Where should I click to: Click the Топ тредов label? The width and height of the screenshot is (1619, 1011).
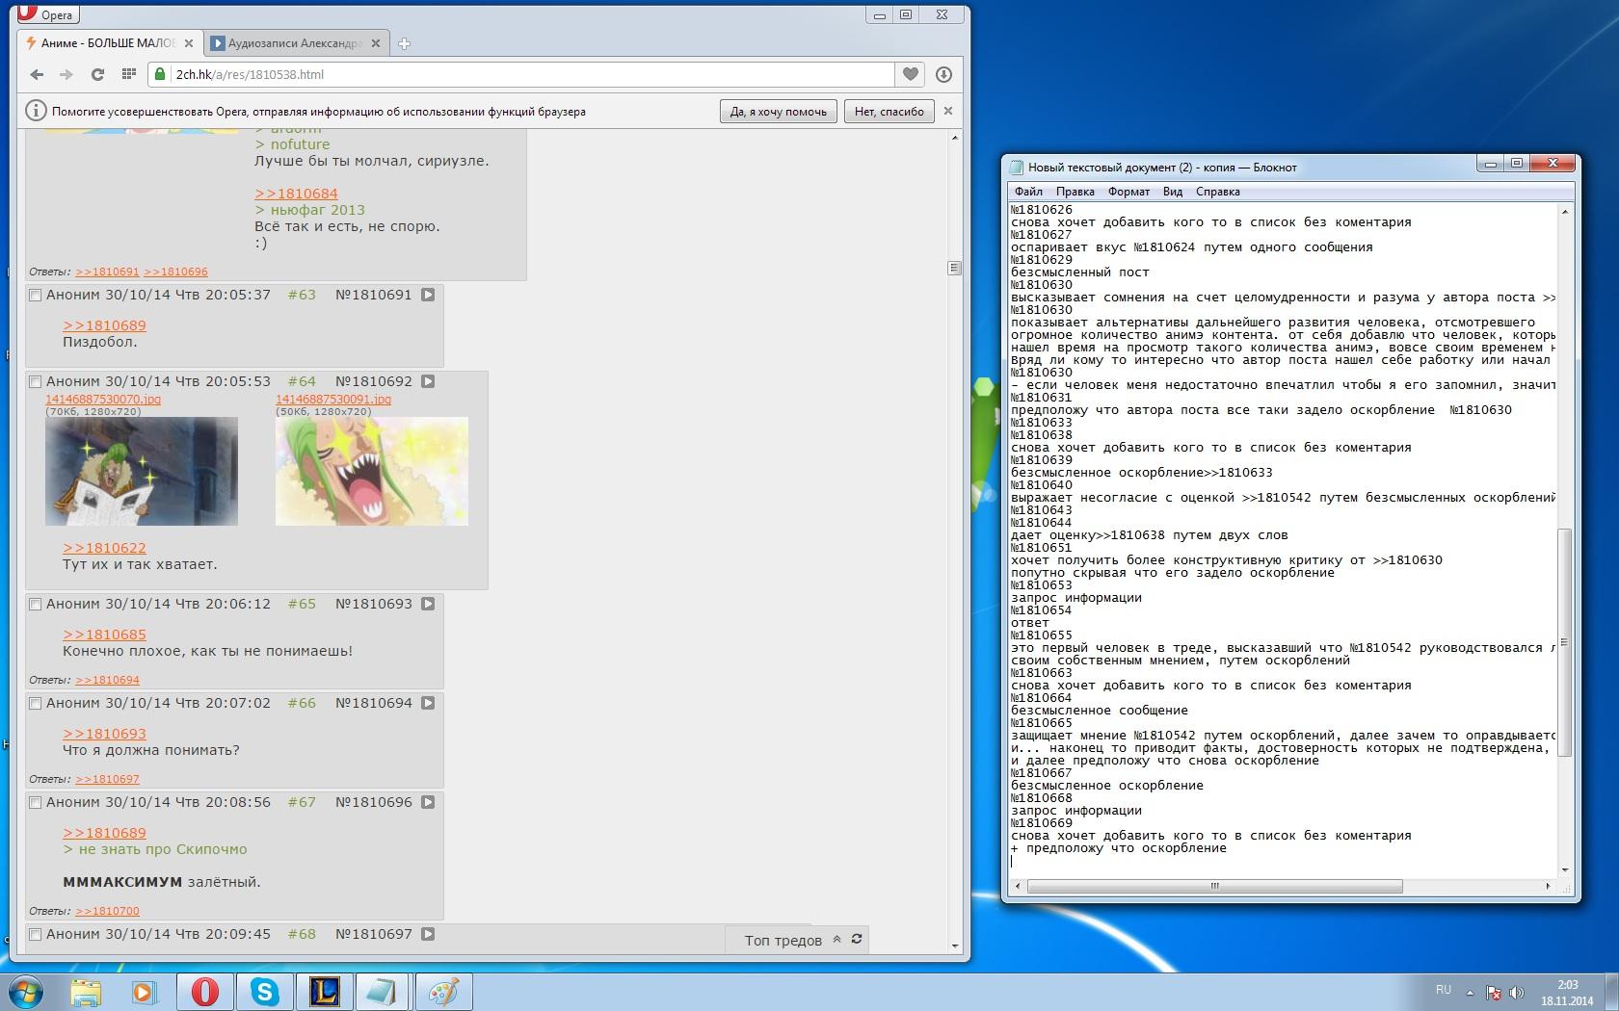coord(783,941)
